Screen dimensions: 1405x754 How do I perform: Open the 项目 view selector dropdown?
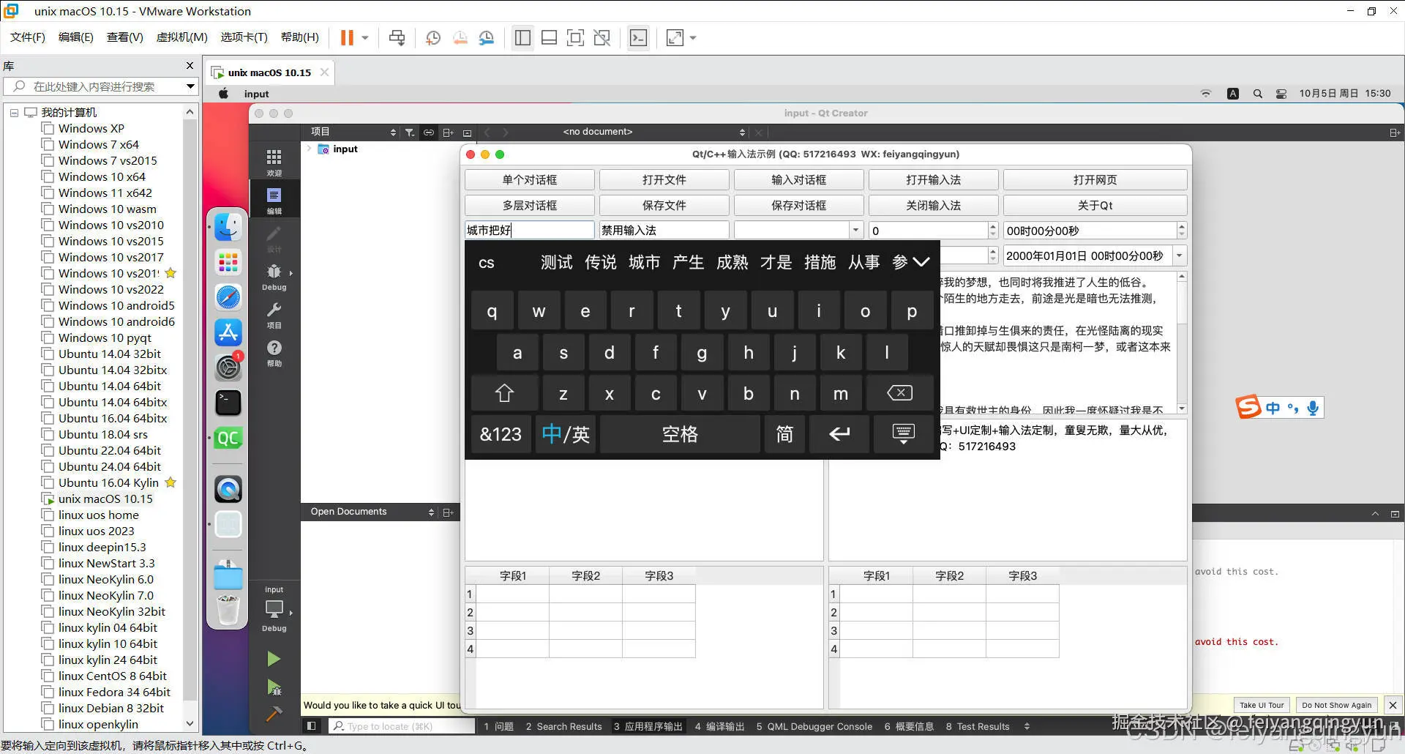pyautogui.click(x=354, y=132)
